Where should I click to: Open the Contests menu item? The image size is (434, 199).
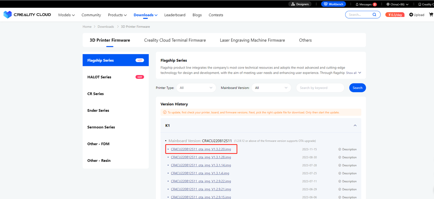pyautogui.click(x=216, y=15)
